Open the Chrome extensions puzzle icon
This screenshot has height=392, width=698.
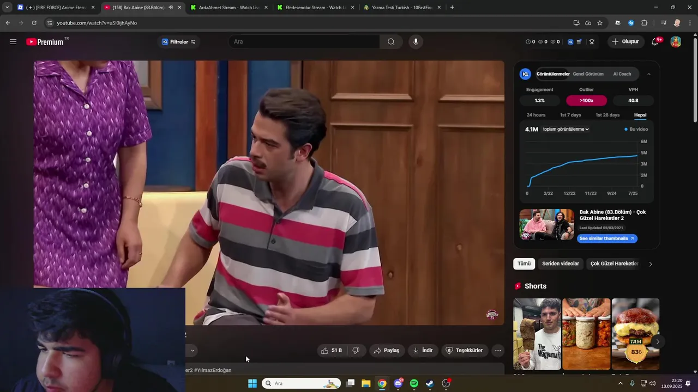point(644,23)
